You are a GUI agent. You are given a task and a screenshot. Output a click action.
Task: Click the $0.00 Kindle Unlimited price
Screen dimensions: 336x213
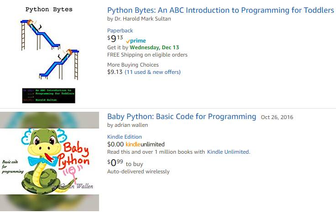[115, 144]
